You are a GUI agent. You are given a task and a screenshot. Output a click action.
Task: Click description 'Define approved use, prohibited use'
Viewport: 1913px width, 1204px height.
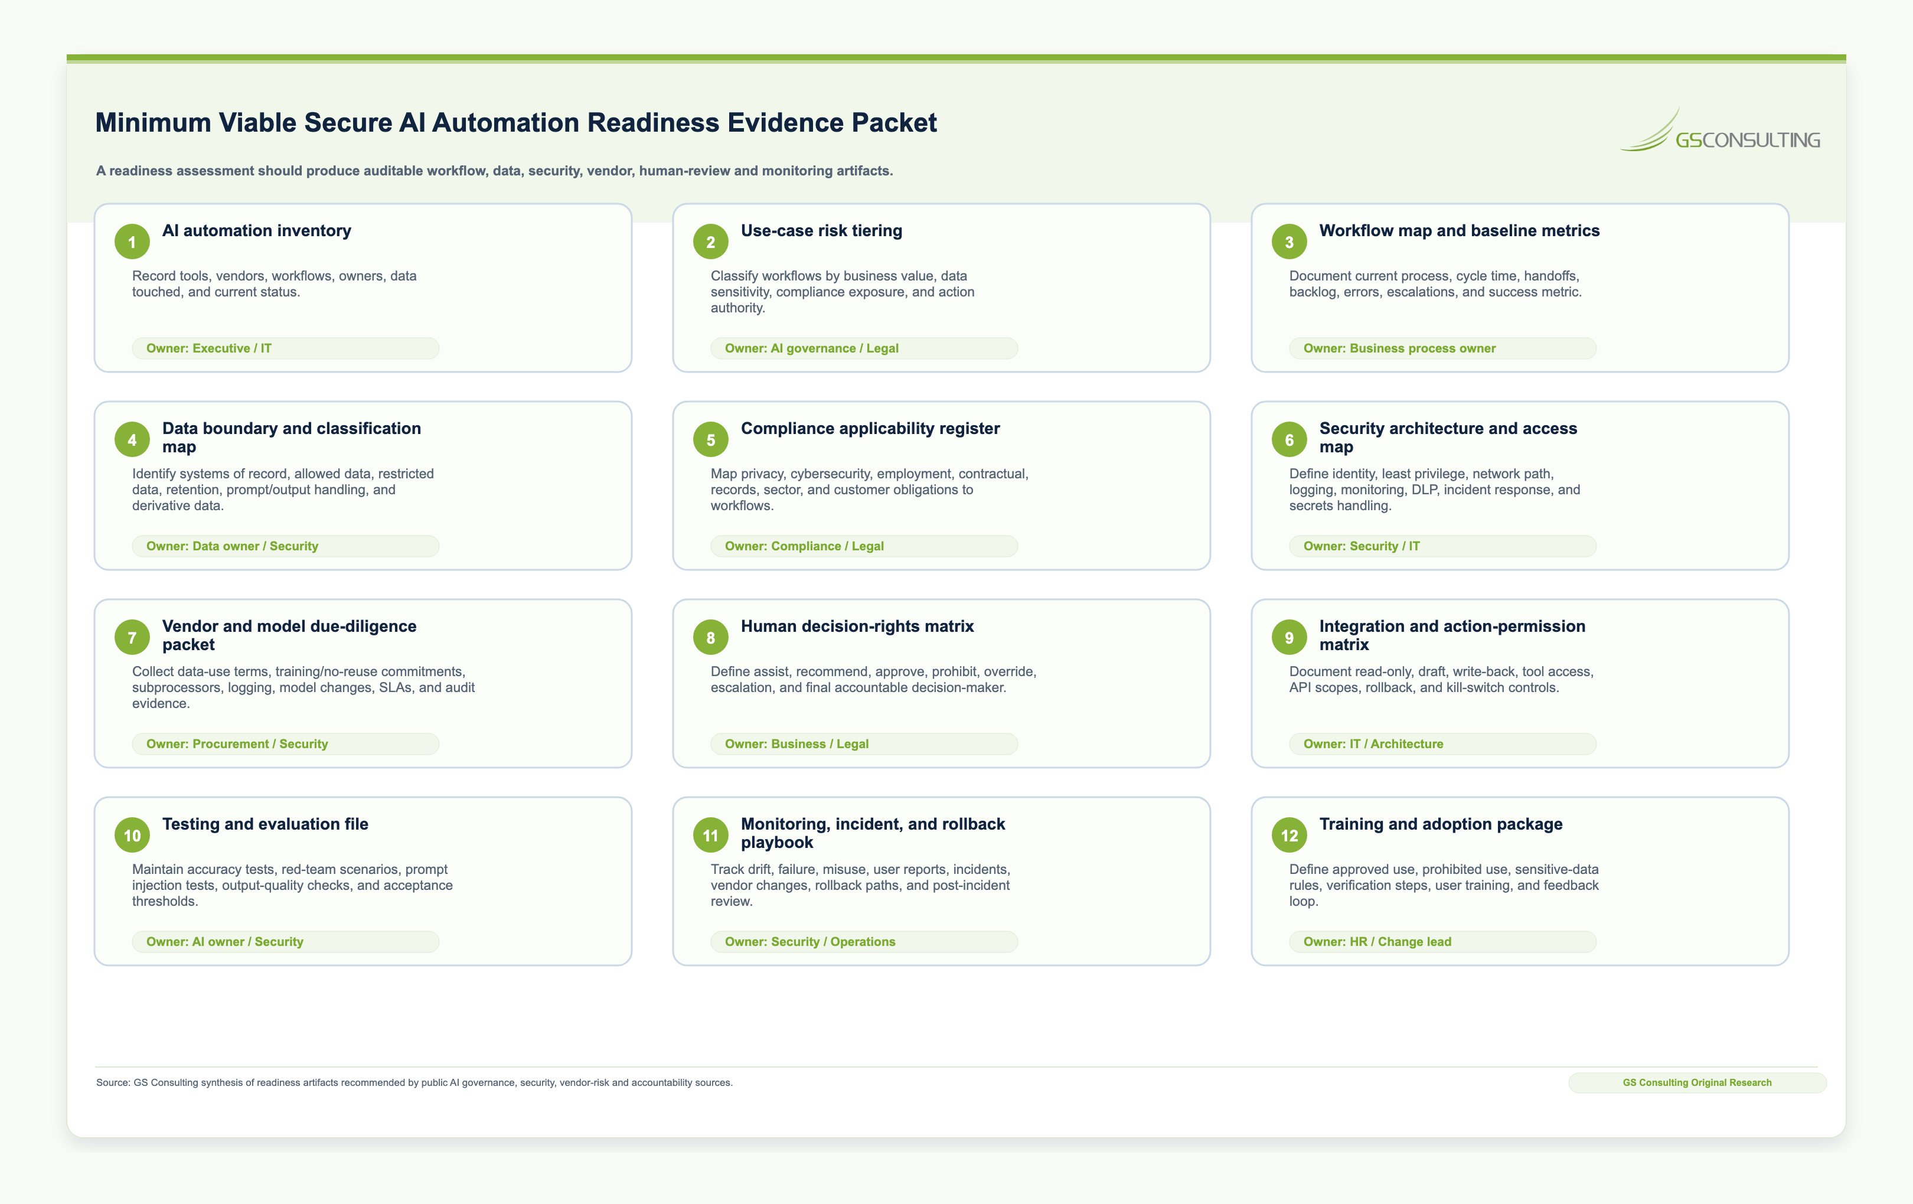(1444, 885)
